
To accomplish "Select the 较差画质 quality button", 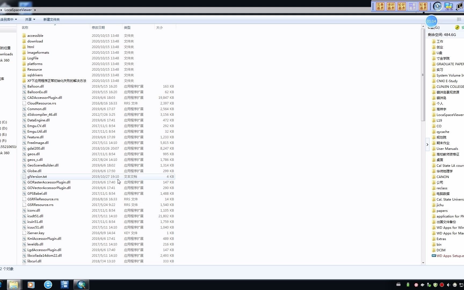I will point(423,6).
